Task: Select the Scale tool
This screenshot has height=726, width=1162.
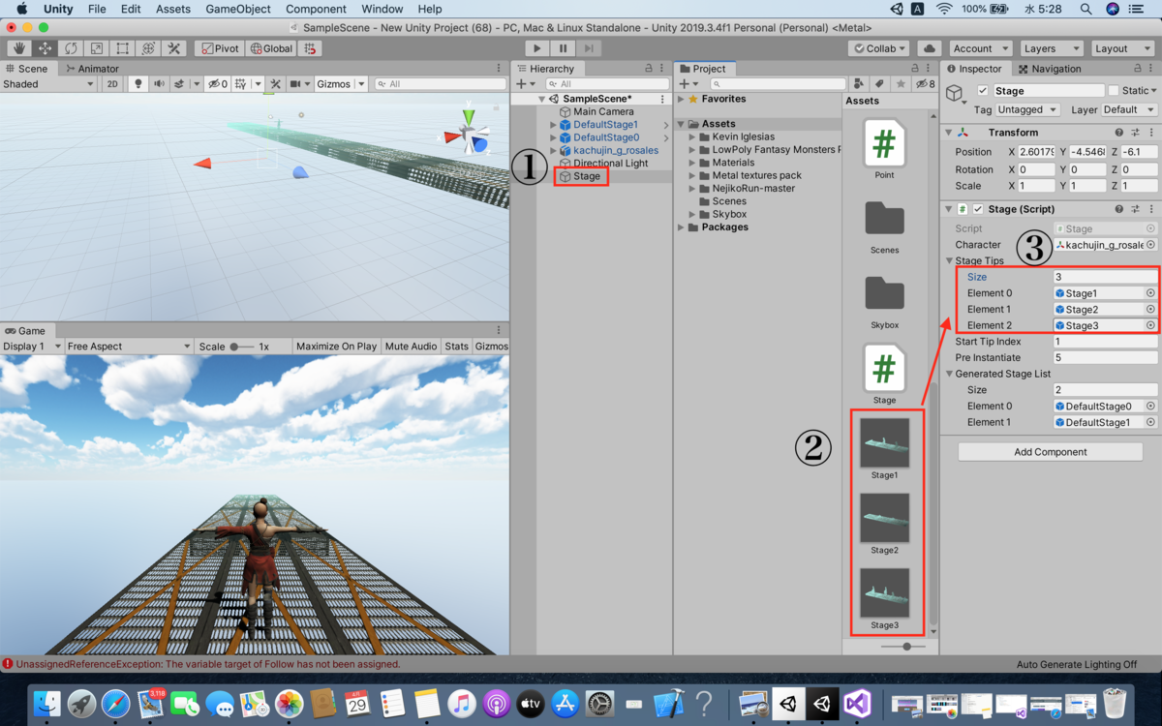Action: (97, 48)
